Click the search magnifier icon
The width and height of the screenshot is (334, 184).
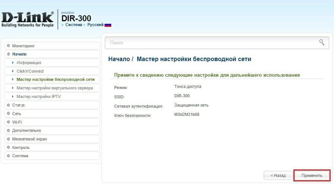click(322, 42)
